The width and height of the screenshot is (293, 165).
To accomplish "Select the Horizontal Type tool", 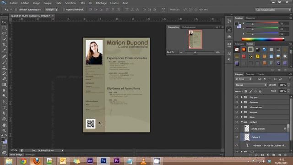I will (x=4, y=108).
